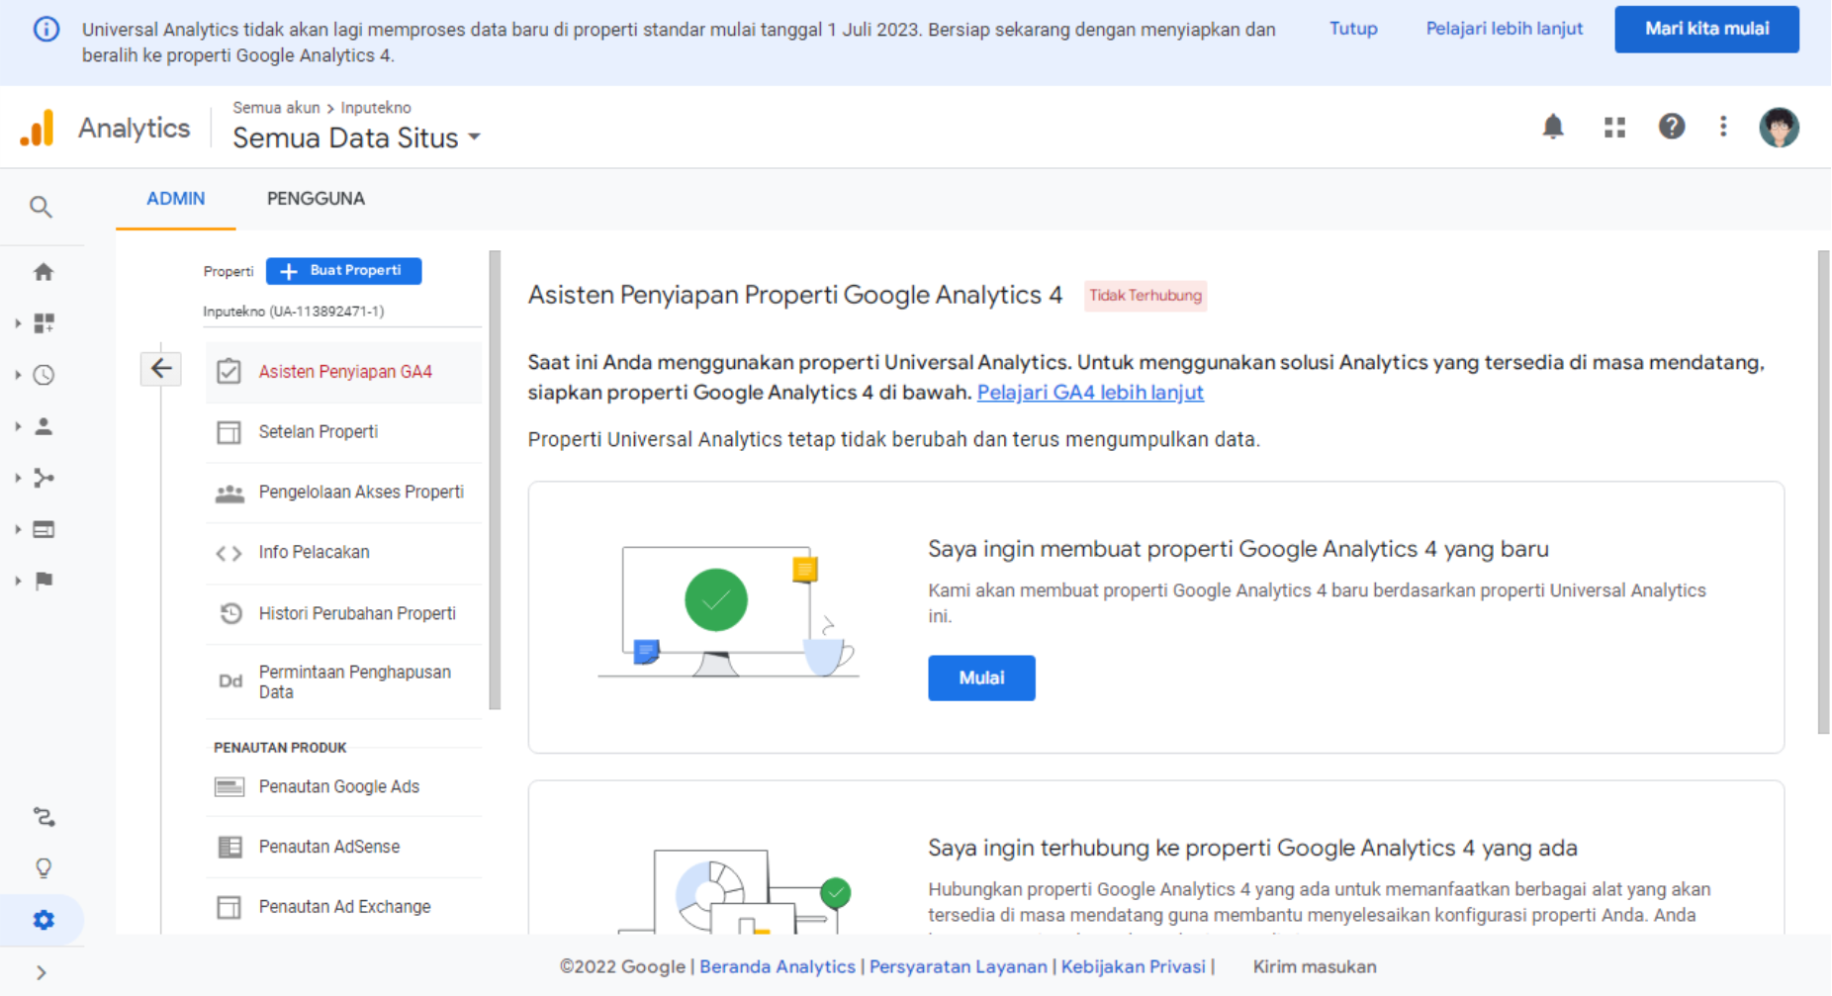The image size is (1832, 996).
Task: Click the property menu column scrollbar
Action: click(x=495, y=480)
